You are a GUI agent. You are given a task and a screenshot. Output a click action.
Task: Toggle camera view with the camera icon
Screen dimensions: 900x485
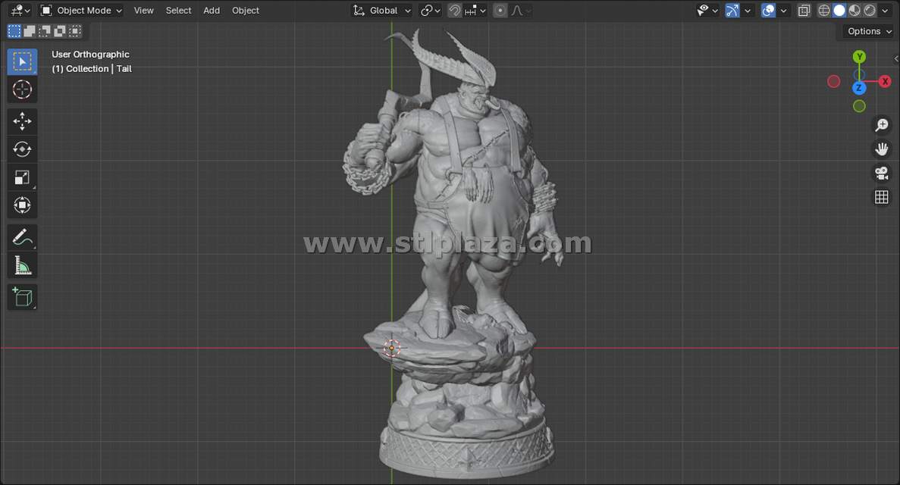882,173
